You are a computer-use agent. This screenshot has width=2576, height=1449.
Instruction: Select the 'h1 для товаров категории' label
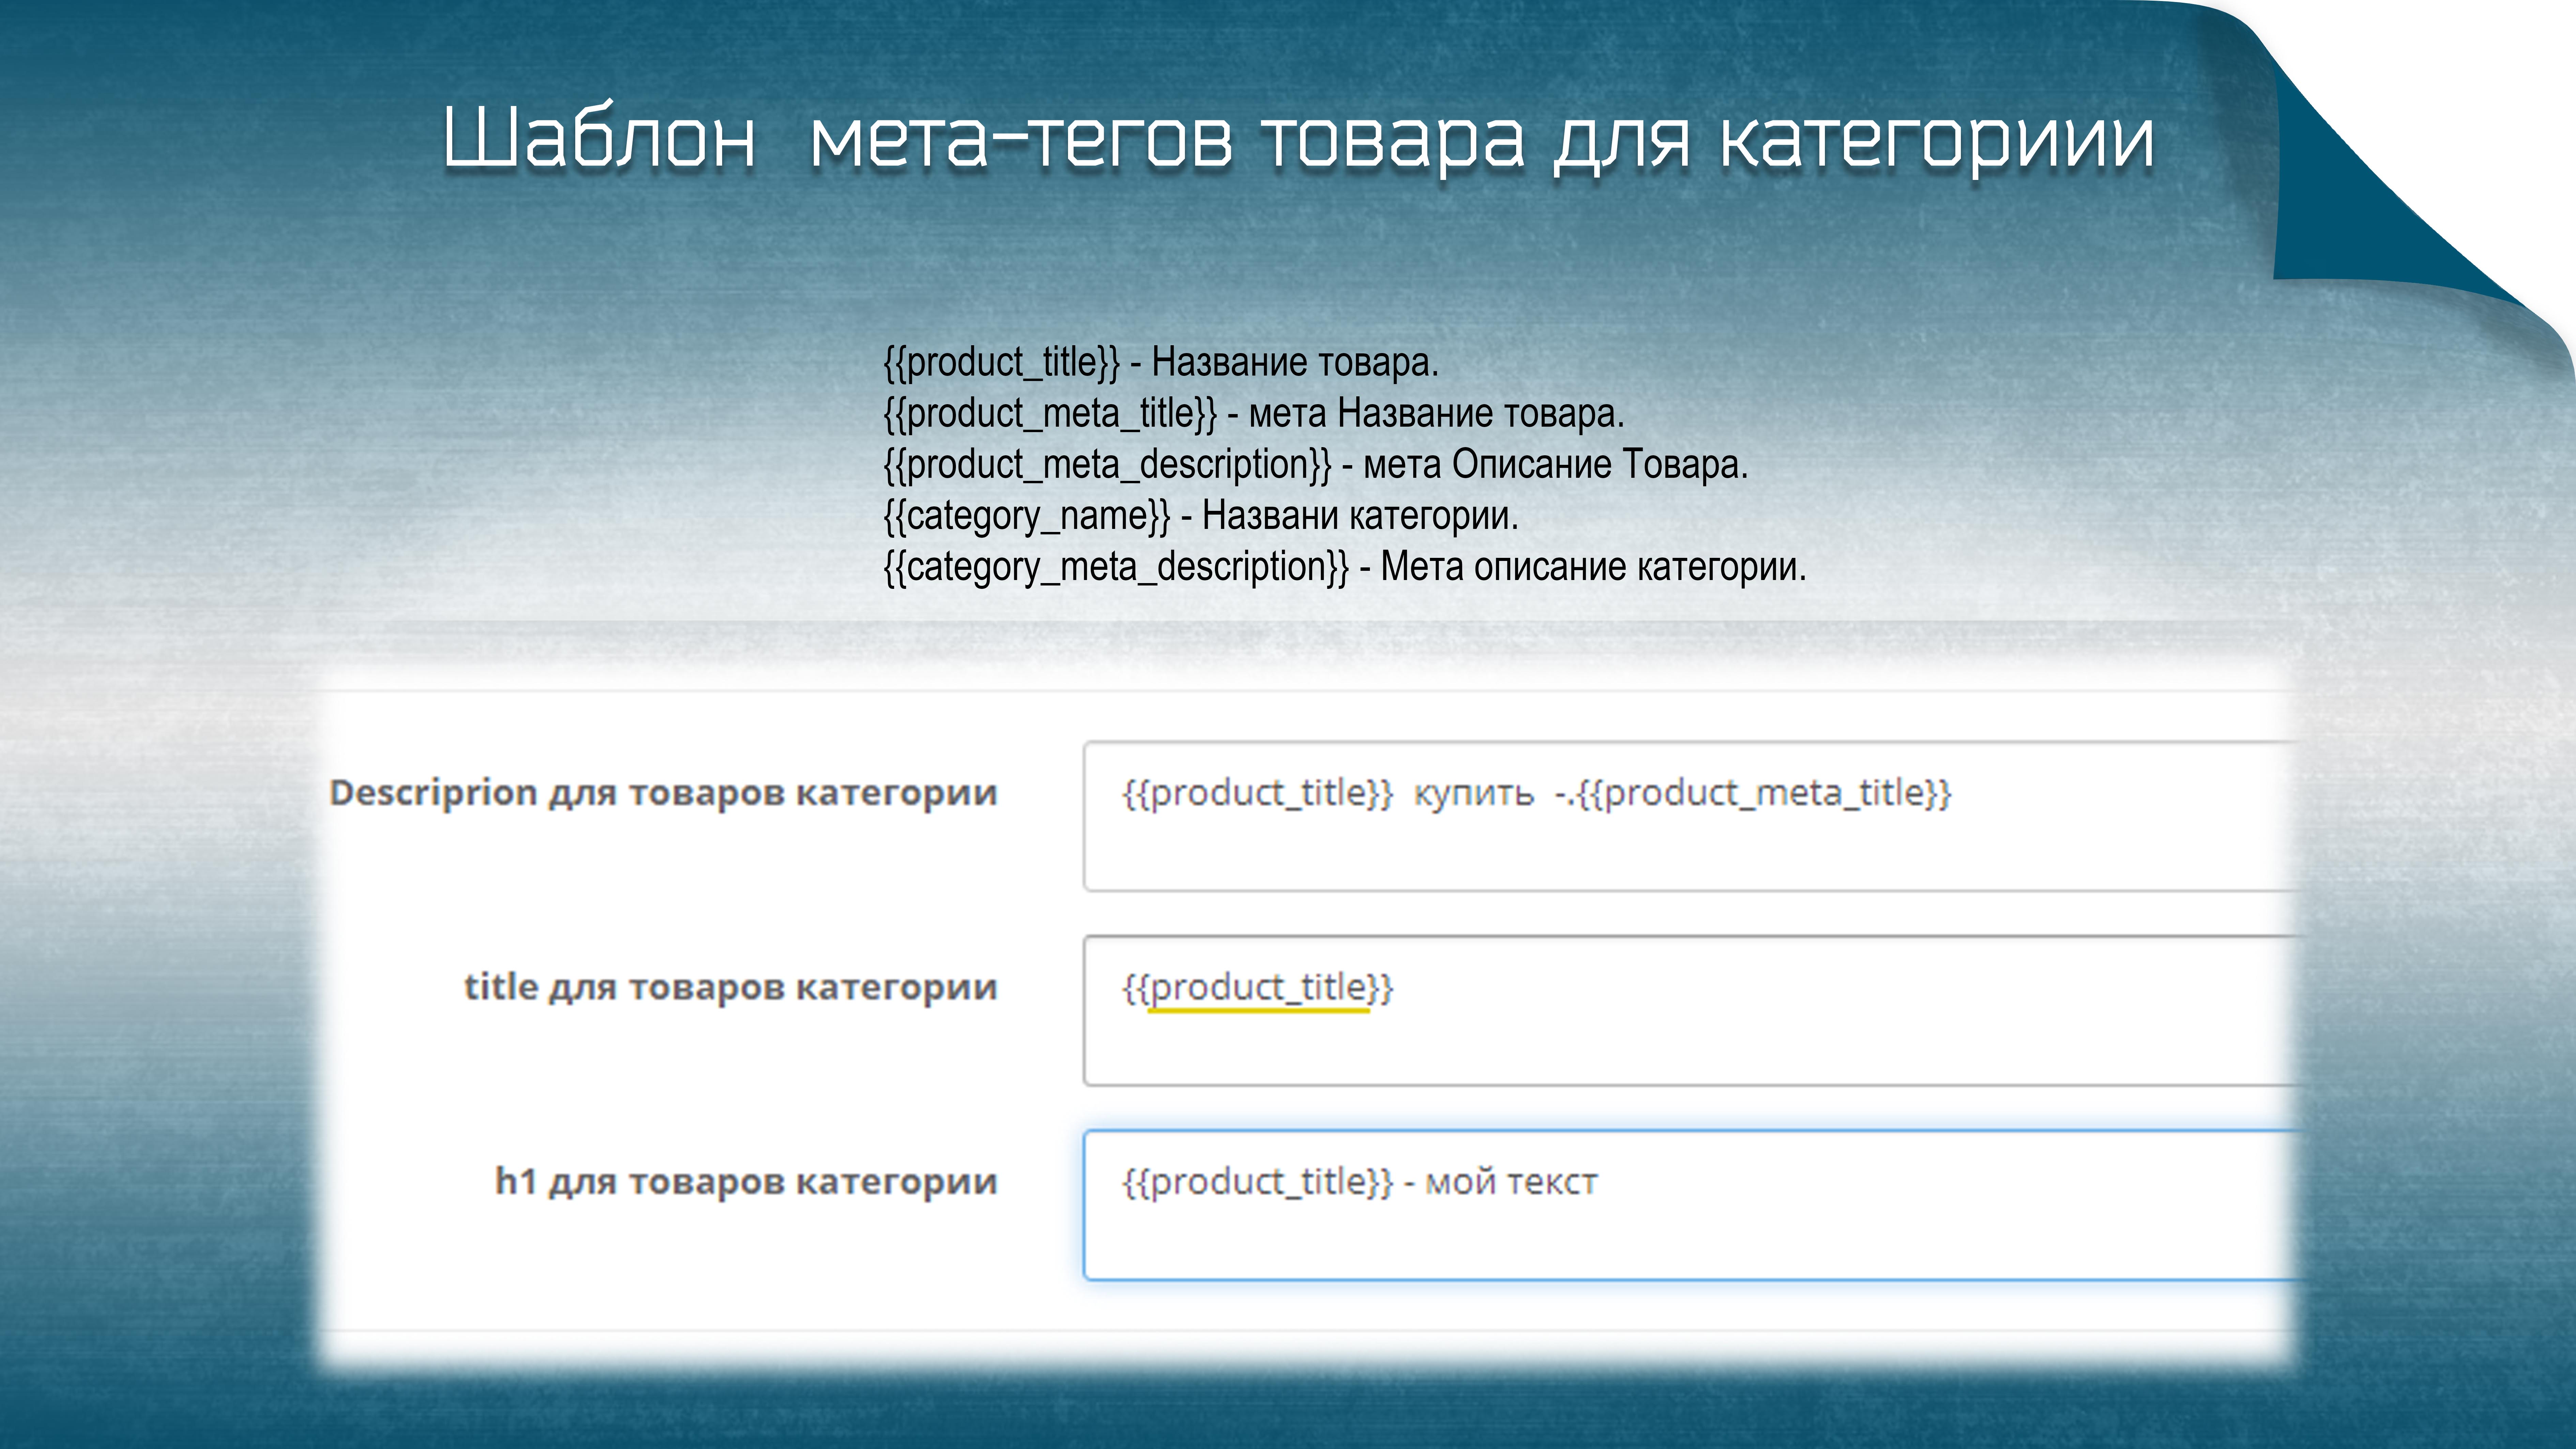746,1182
